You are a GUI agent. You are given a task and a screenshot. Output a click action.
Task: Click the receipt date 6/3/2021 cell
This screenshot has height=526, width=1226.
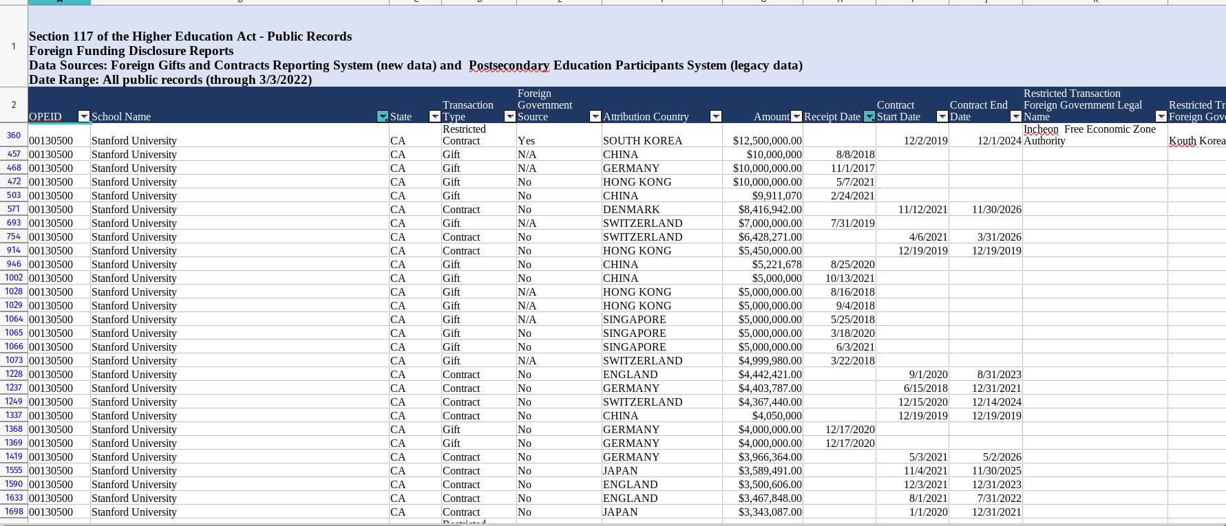pos(839,347)
